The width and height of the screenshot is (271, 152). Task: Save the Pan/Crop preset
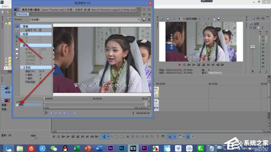pyautogui.click(x=144, y=20)
